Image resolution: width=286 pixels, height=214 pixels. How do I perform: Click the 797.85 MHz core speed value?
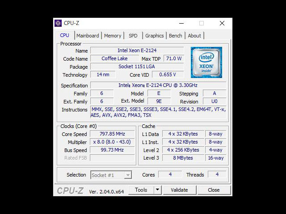pyautogui.click(x=112, y=134)
